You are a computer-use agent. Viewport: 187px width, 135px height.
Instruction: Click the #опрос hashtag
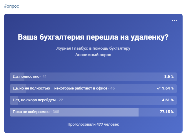[x=12, y=6]
